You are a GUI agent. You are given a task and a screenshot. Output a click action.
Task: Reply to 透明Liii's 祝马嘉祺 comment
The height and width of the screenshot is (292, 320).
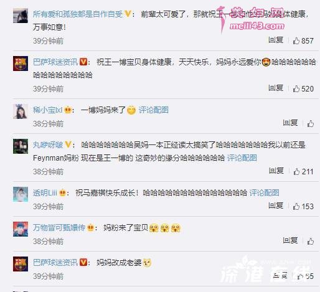coord(276,206)
